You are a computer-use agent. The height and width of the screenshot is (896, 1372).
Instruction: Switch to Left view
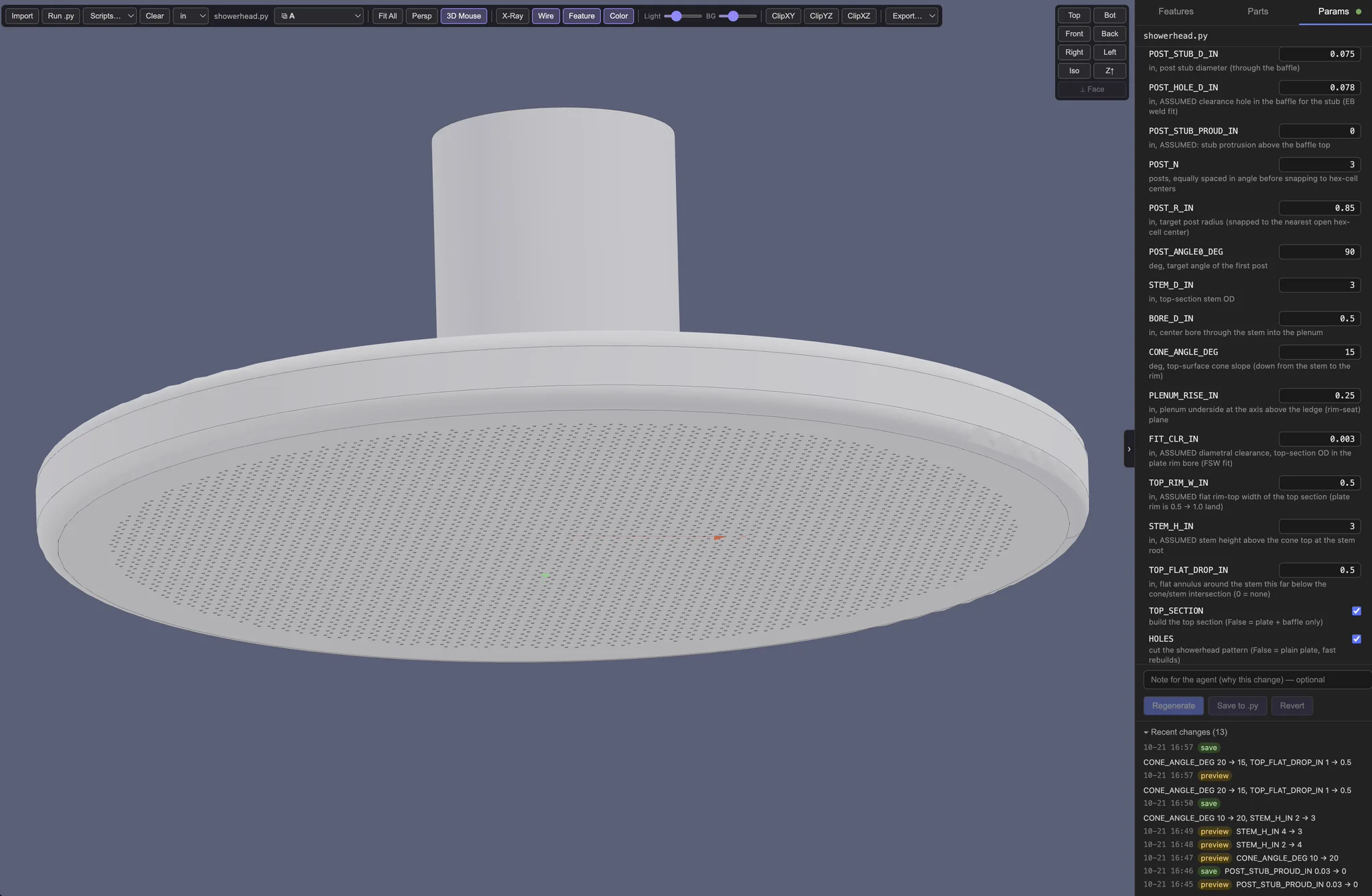tap(1109, 52)
